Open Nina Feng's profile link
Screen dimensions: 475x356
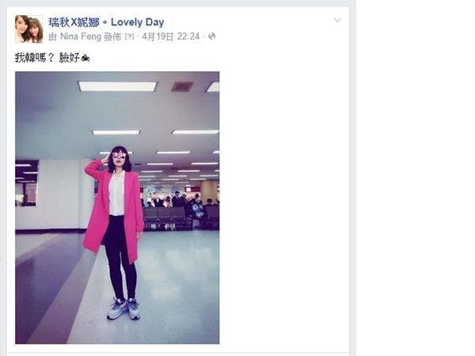(x=81, y=36)
